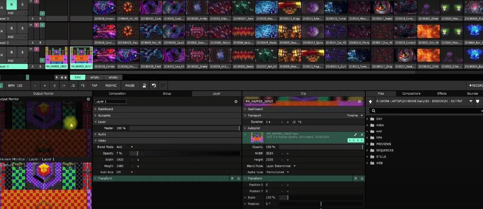The image size is (483, 209).
Task: Toggle bypass B on Layer 2
Action: [12, 28]
